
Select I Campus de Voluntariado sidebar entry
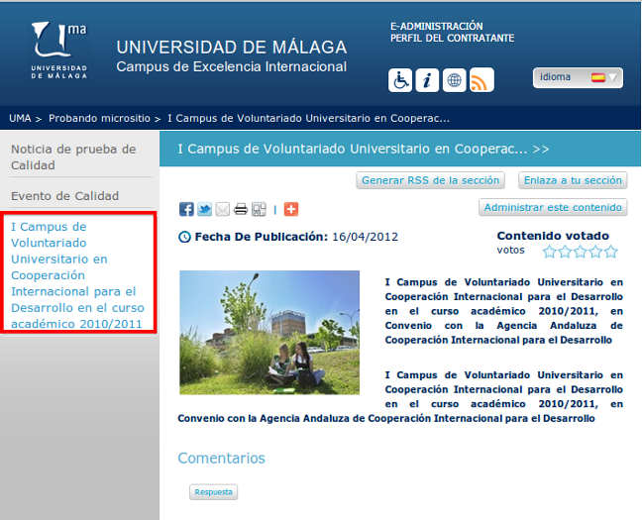click(x=77, y=275)
